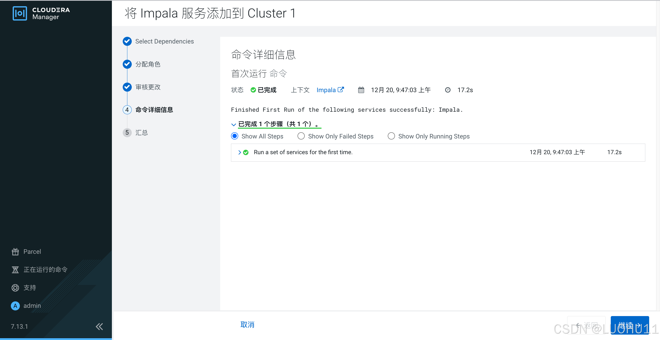Screen dimensions: 660x340
Task: Click the 汇总 step number 5
Action: (127, 133)
